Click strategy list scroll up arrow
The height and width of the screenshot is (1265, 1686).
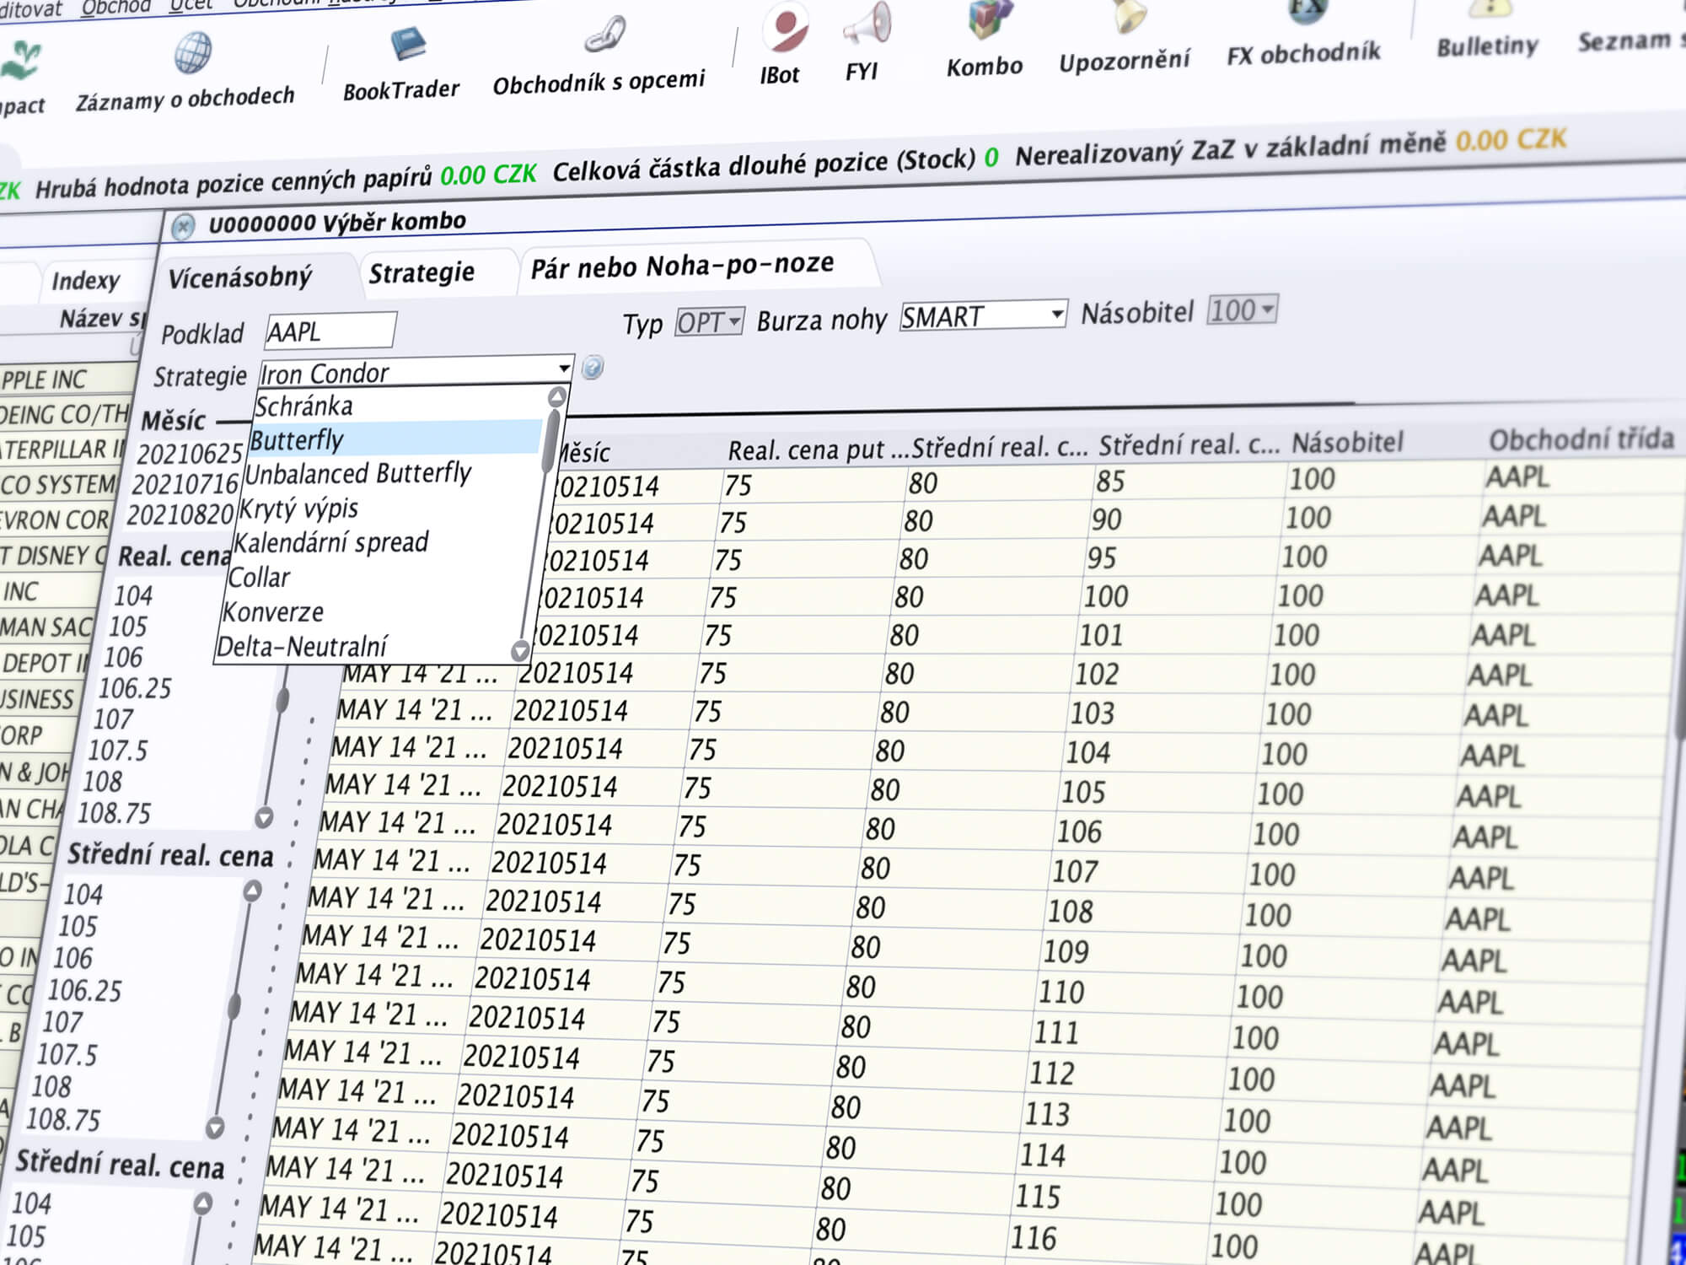pos(557,397)
